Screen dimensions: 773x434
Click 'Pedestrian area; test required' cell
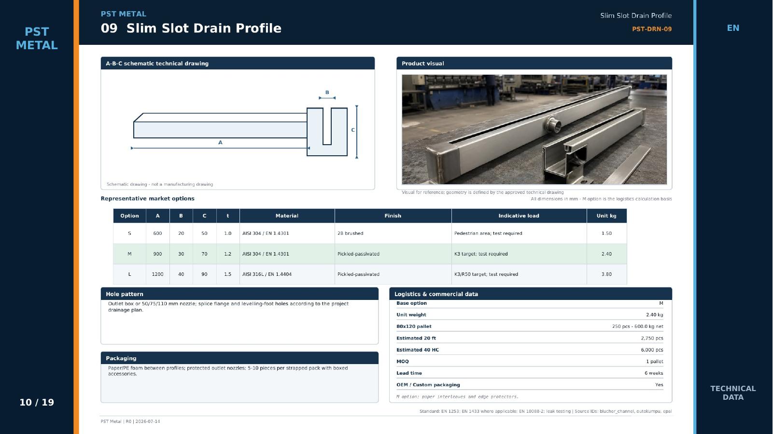[x=519, y=233]
